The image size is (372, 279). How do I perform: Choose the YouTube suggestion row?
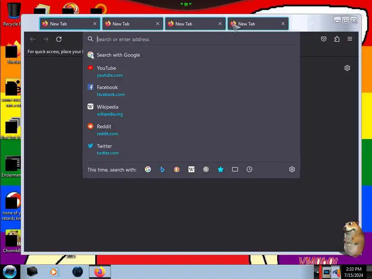(x=191, y=72)
